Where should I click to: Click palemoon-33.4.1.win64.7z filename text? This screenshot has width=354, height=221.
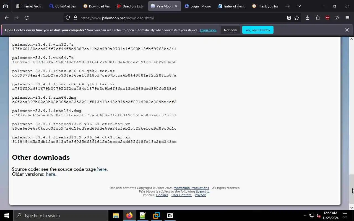43,58
